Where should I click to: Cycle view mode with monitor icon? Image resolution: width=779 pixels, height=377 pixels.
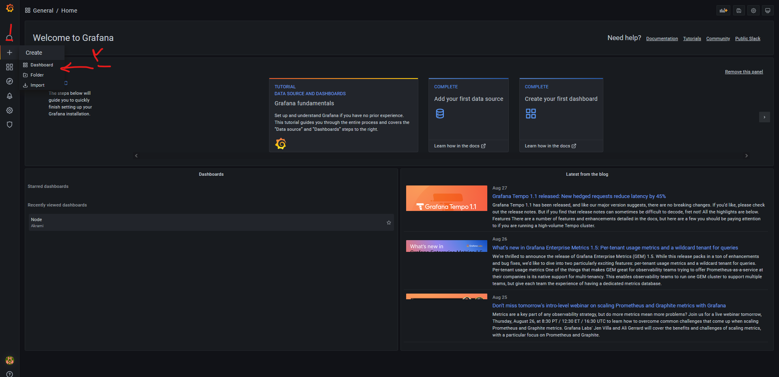pyautogui.click(x=768, y=11)
